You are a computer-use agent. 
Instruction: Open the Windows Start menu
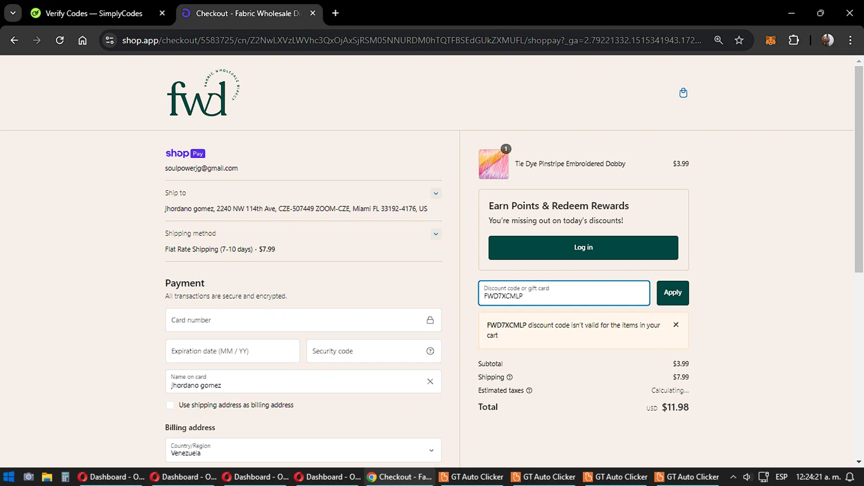coord(9,477)
